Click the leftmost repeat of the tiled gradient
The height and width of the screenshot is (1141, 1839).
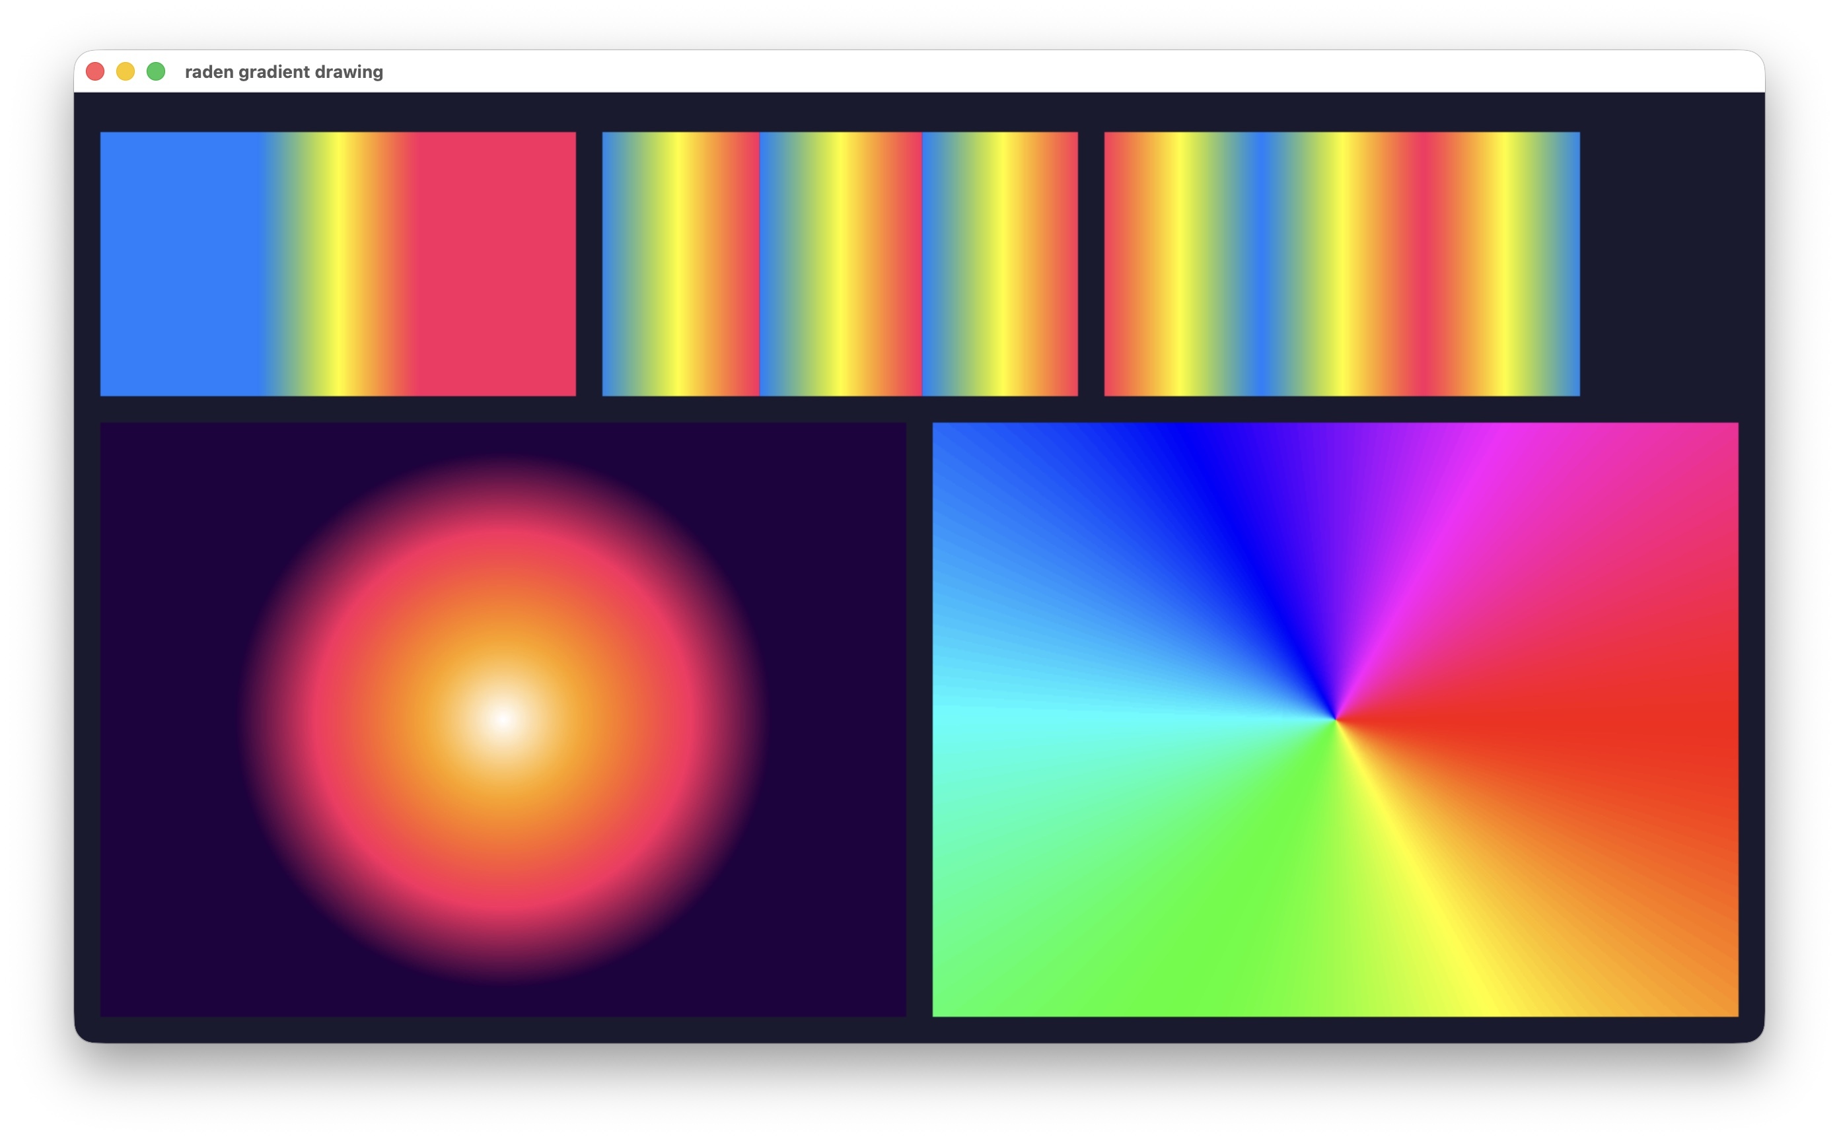pos(680,264)
